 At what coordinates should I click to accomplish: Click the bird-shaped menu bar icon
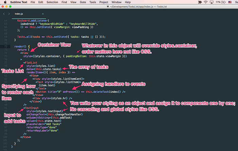(200, 2)
